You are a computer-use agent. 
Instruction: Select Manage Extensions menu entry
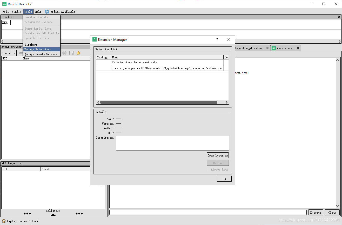(x=42, y=49)
